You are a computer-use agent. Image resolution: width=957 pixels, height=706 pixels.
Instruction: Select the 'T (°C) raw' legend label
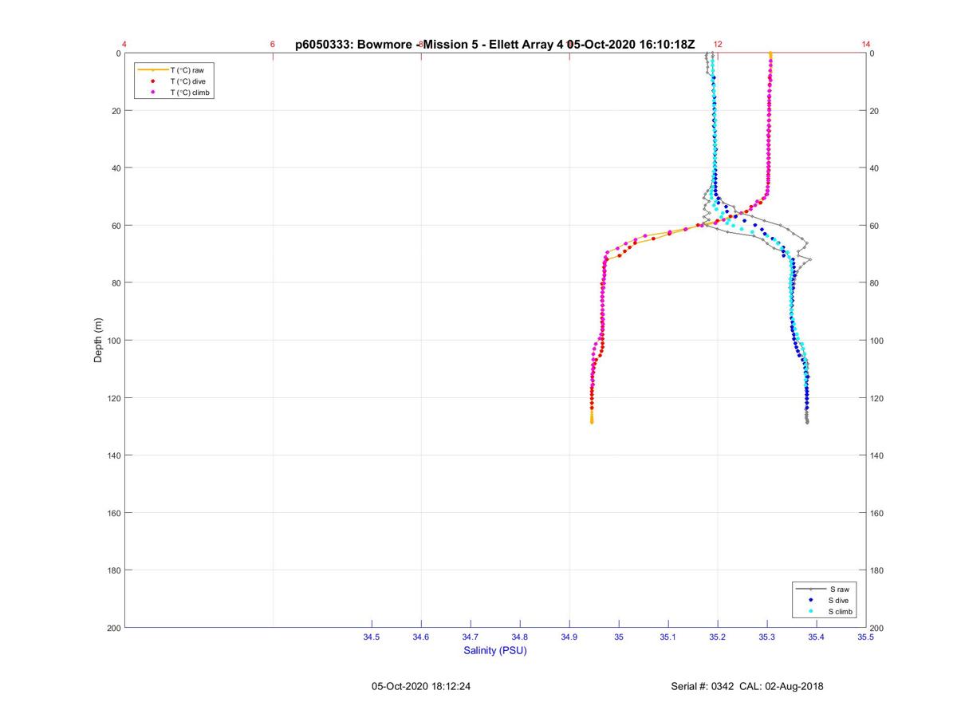tap(187, 70)
